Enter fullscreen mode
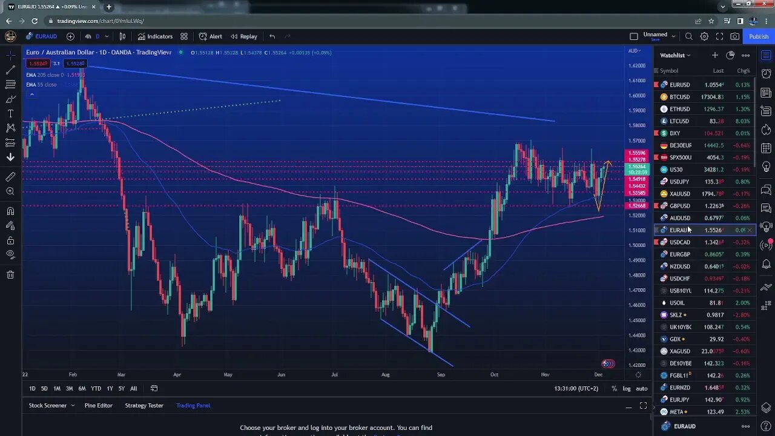This screenshot has height=436, width=775. tap(719, 36)
